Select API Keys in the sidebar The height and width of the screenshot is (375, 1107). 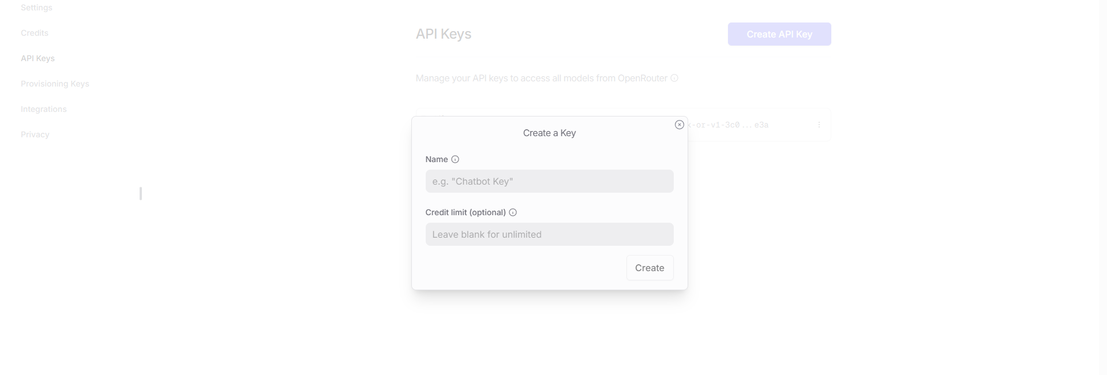[x=37, y=58]
